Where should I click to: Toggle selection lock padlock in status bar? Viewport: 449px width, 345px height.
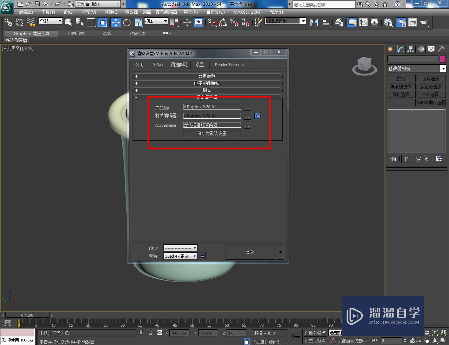[150, 333]
